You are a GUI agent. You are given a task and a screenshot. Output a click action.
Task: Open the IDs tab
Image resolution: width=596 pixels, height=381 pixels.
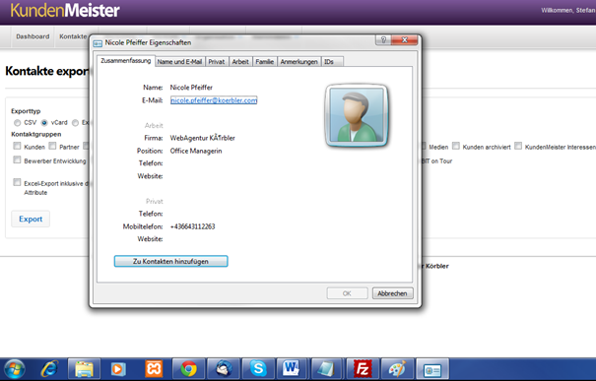point(332,62)
